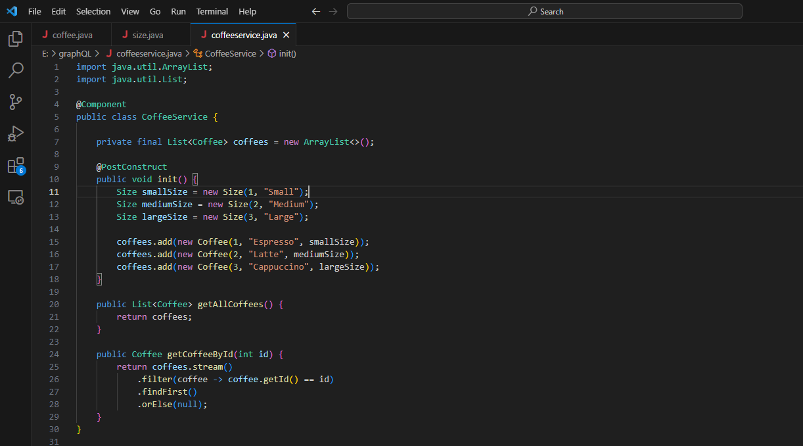Screen dimensions: 803x446
Task: Click the "import java.util.List;" statement
Action: coord(132,80)
